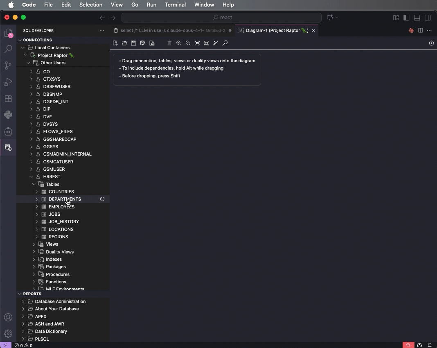
Task: Open the Terminal menu
Action: coord(175,5)
